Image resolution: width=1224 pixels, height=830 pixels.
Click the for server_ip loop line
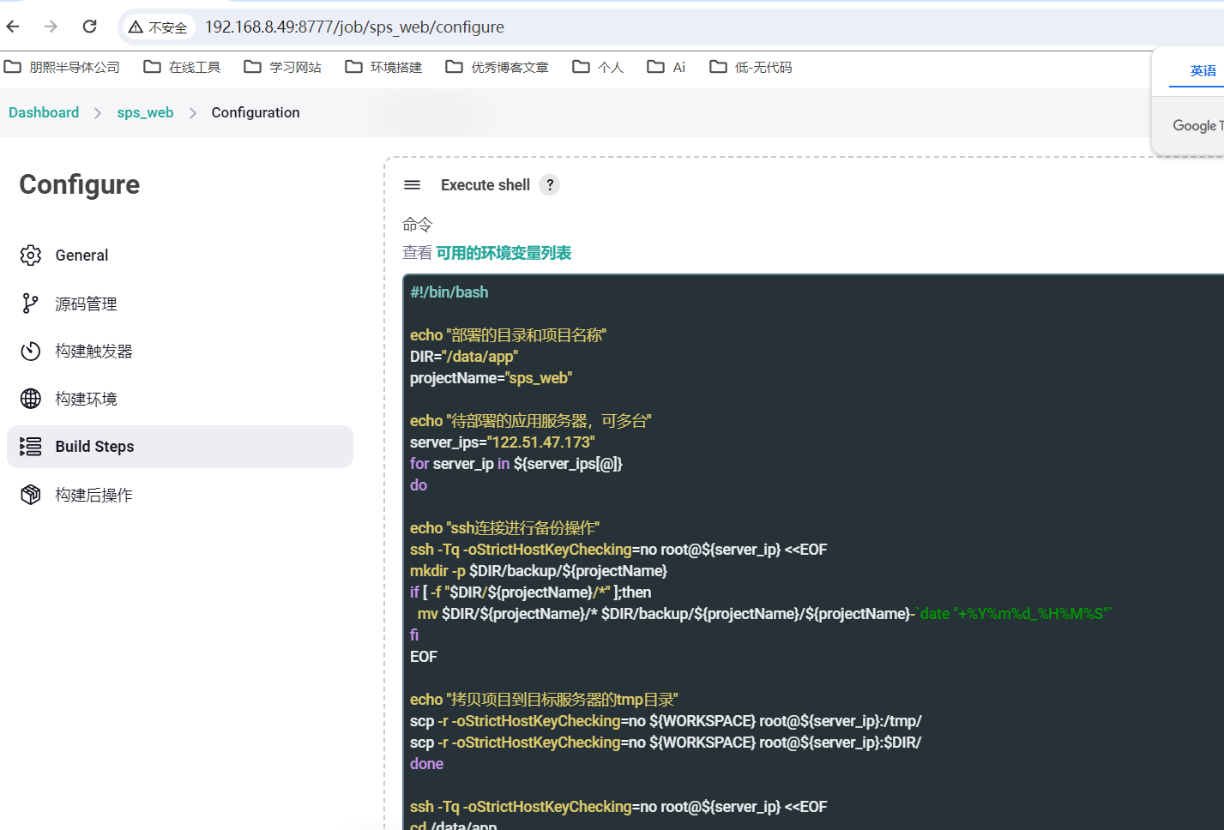tap(516, 464)
